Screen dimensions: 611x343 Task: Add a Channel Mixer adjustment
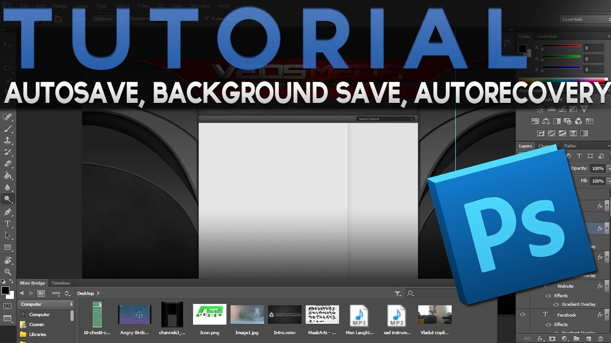(579, 121)
